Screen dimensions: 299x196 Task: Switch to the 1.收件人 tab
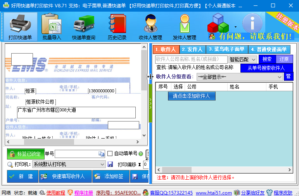[x=166, y=49]
